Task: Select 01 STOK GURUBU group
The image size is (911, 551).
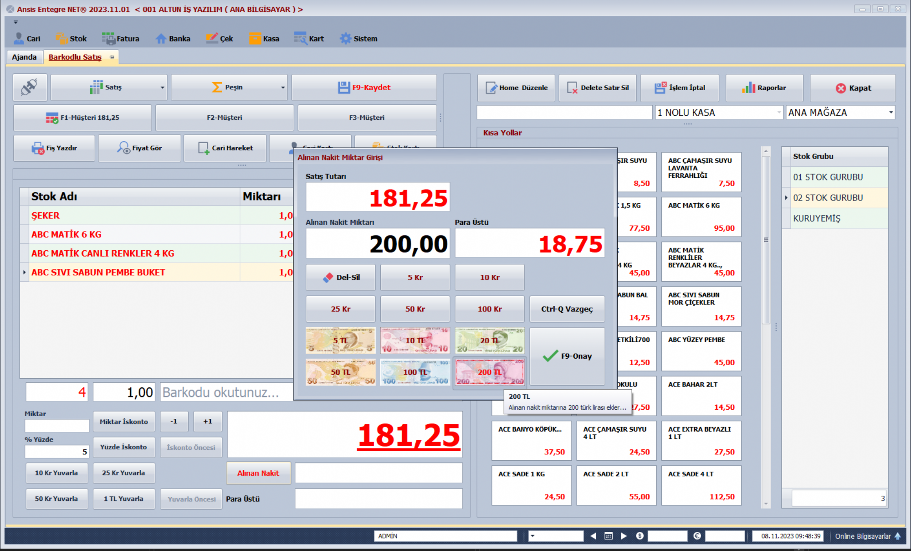Action: (x=839, y=177)
